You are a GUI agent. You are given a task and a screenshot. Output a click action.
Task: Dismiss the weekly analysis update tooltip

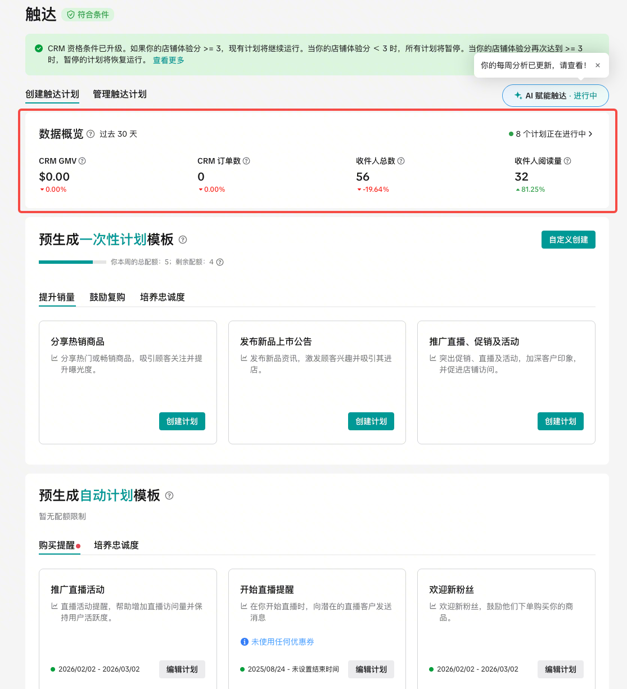pos(598,65)
